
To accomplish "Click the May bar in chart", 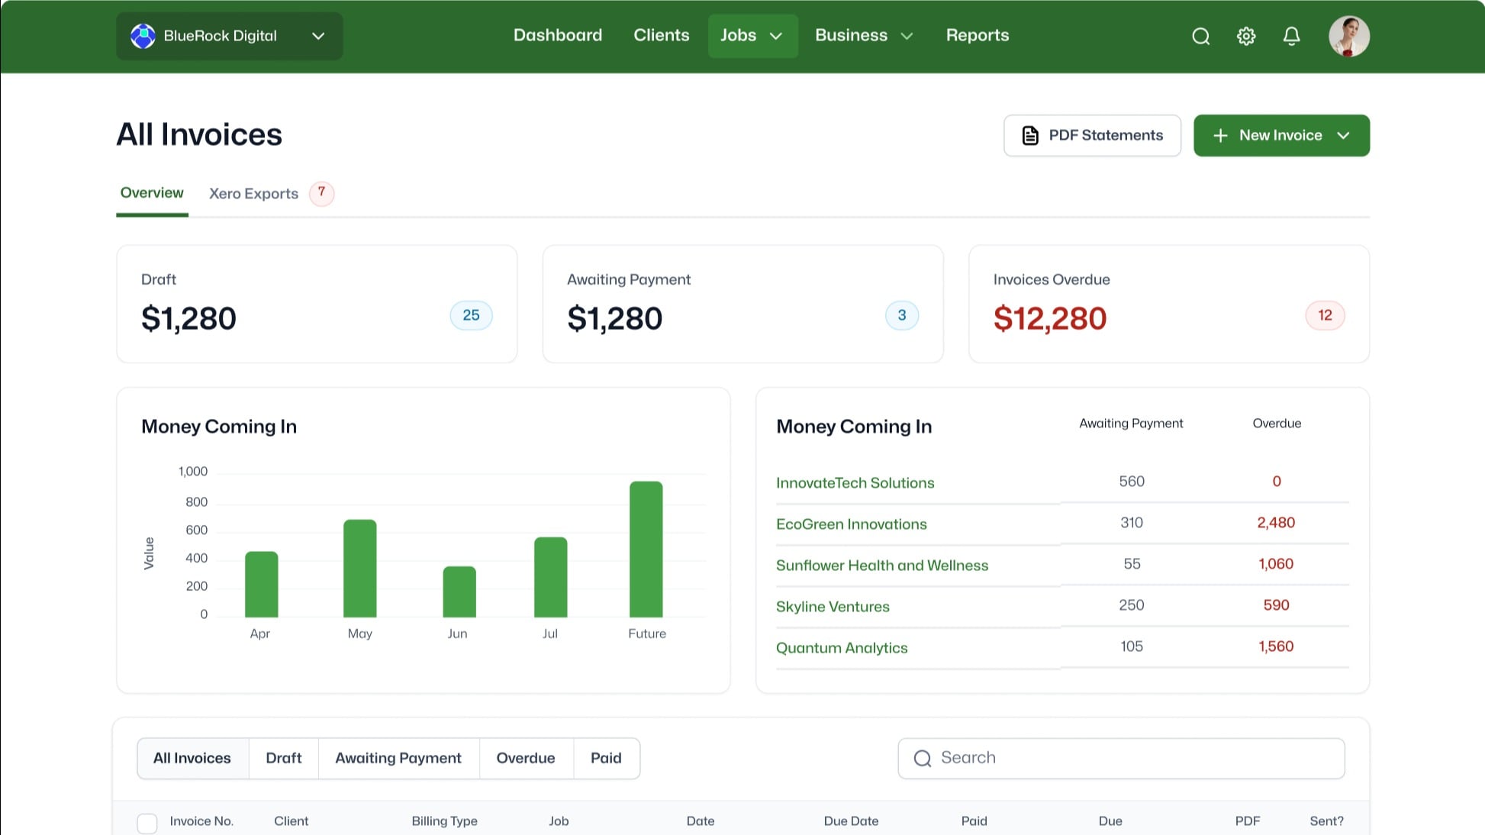I will click(x=359, y=568).
